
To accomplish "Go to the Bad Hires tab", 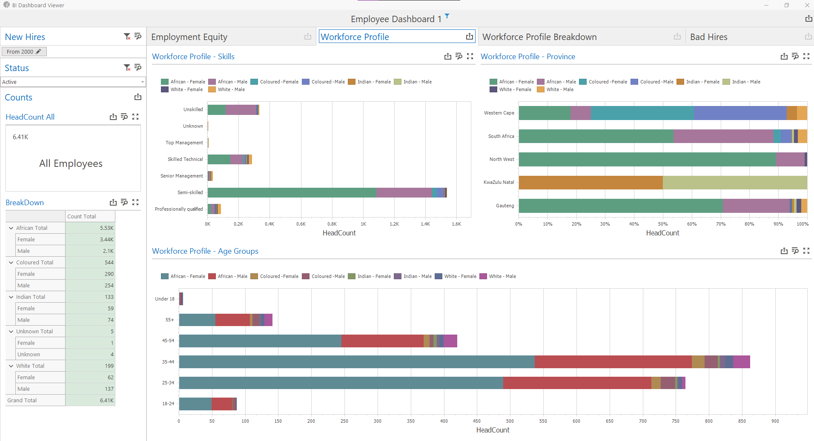I will click(709, 37).
